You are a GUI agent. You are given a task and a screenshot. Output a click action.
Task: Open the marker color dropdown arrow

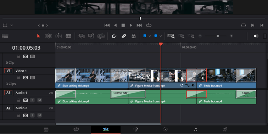point(161,36)
